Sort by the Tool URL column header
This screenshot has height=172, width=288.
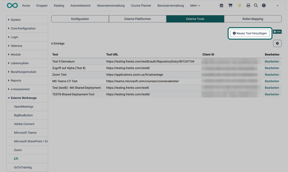tap(112, 55)
